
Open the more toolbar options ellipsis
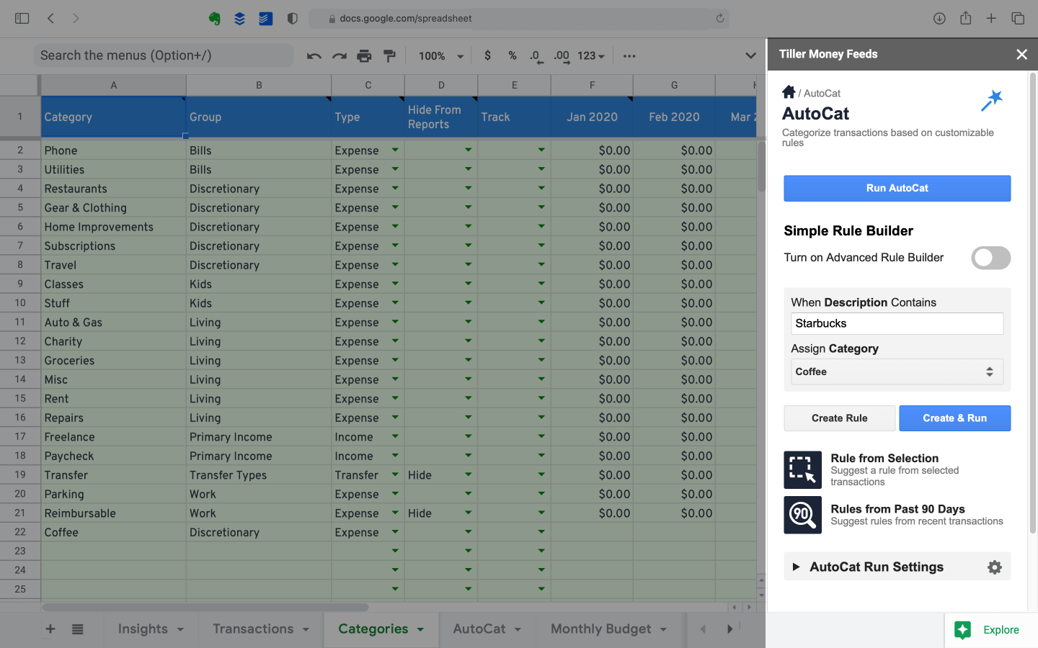(x=629, y=56)
